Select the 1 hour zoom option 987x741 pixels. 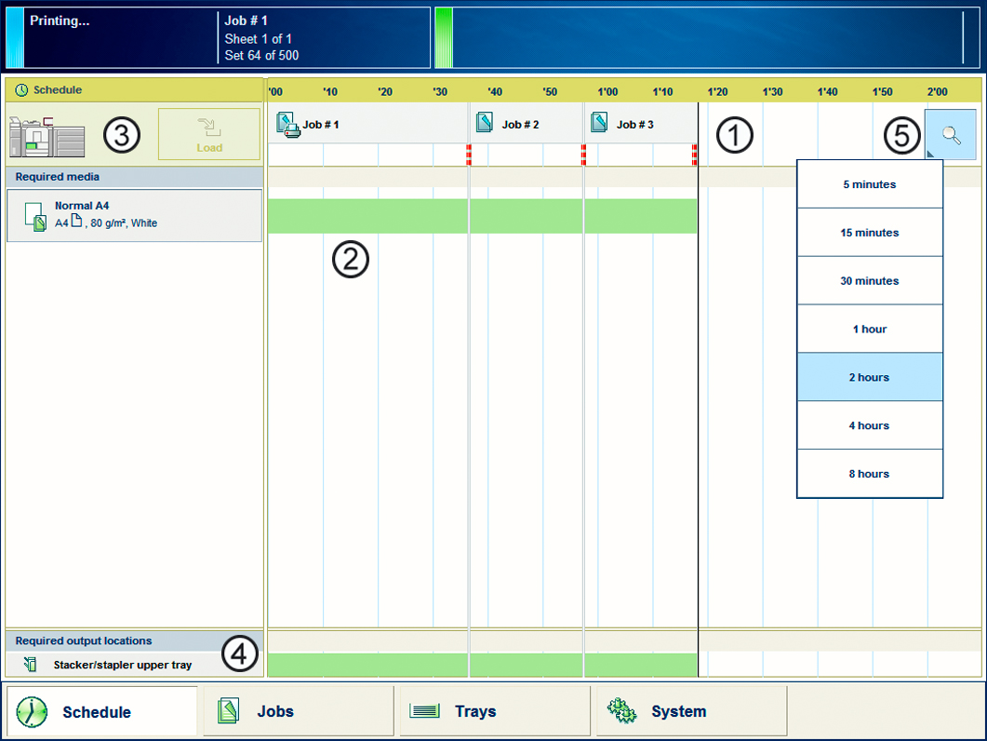point(870,330)
